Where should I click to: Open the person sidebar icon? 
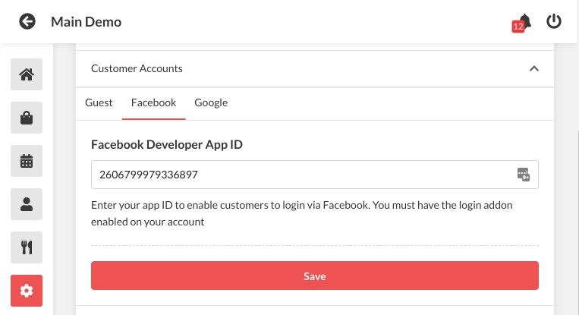coord(27,203)
